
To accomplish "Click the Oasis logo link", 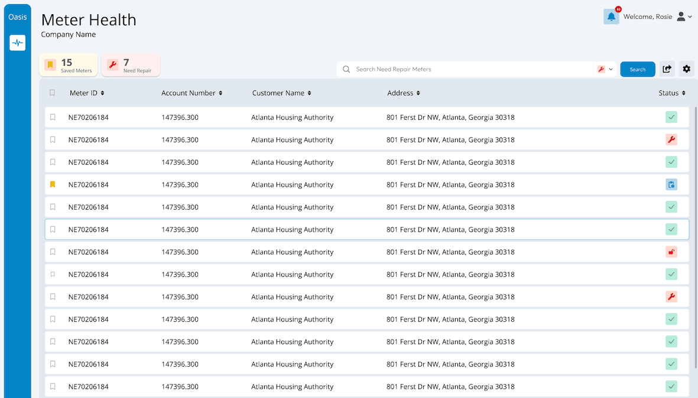I will (x=18, y=17).
